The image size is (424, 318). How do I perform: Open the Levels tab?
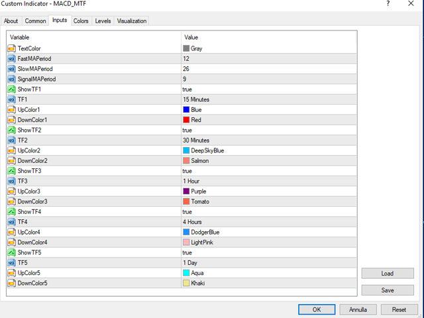click(x=103, y=21)
